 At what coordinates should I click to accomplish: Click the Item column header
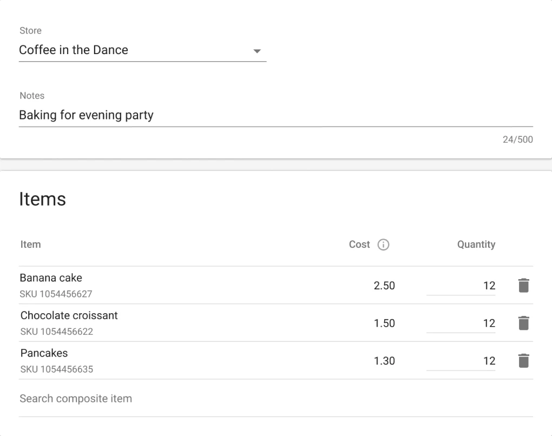[x=30, y=245]
